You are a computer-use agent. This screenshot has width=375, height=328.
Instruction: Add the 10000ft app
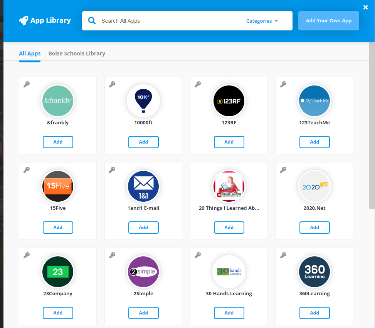point(143,142)
